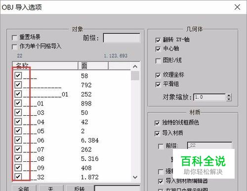Screen dimensions: 247x191
Task: Click the filter field beside 反转 button
Action: click(117, 188)
